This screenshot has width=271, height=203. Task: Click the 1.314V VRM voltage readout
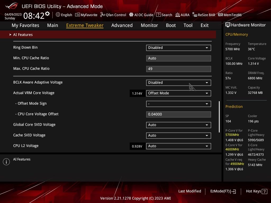coord(137,93)
